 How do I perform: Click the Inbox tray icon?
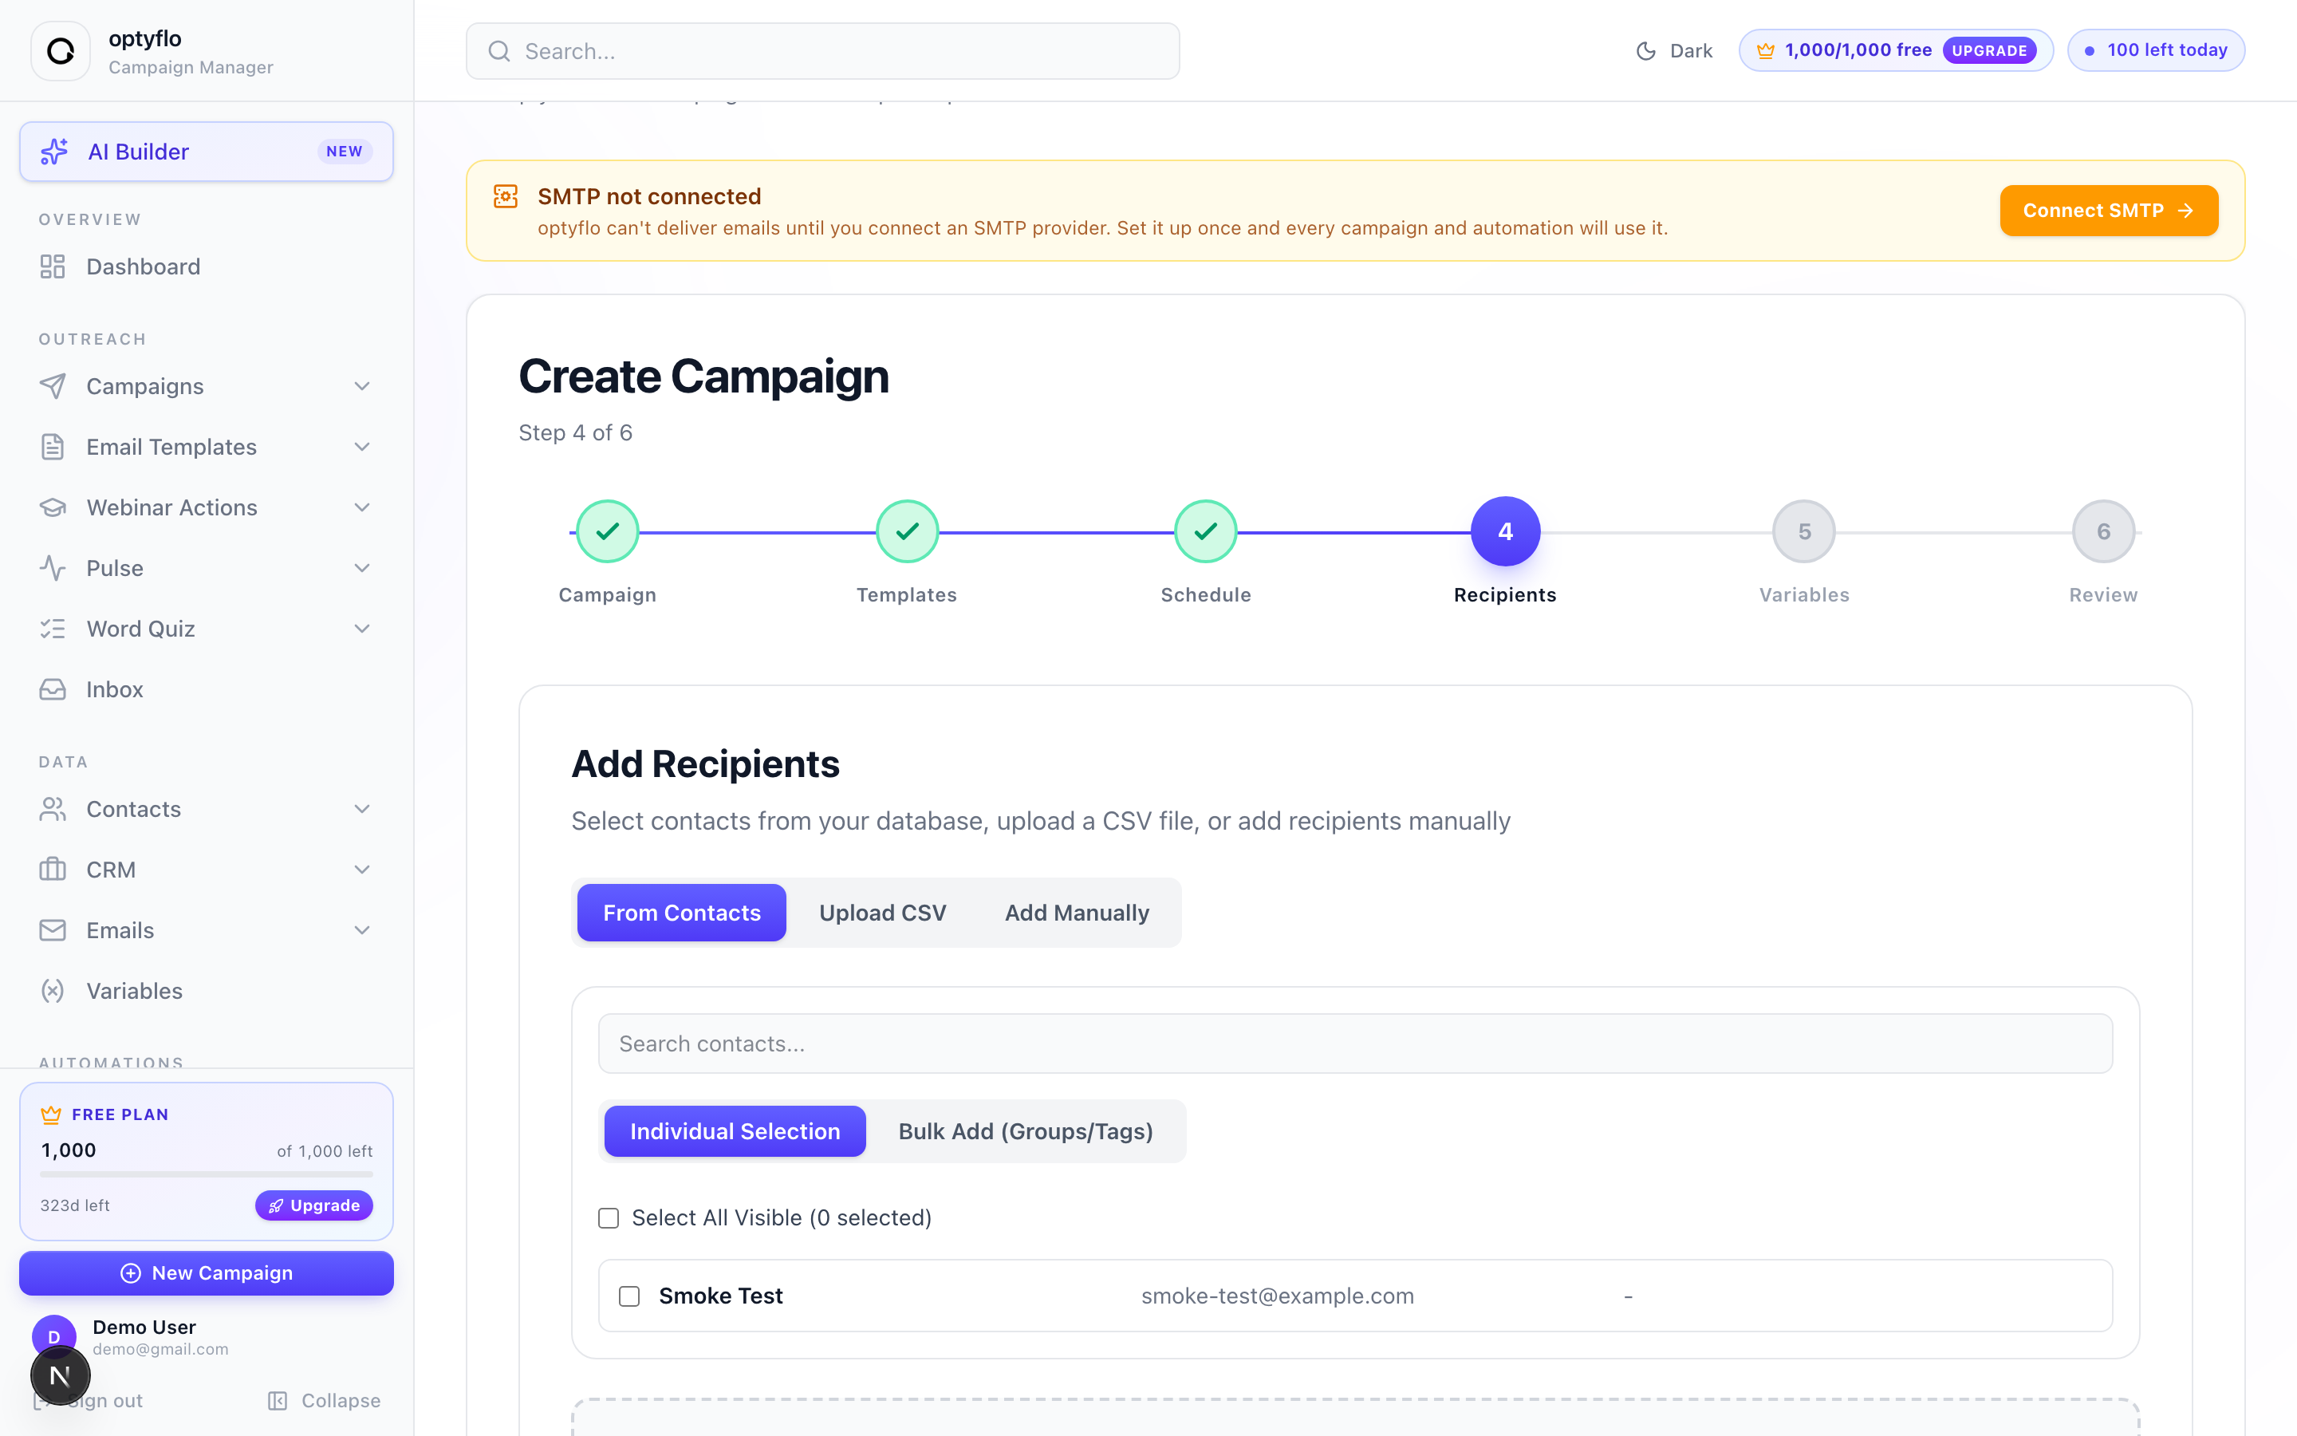52,689
